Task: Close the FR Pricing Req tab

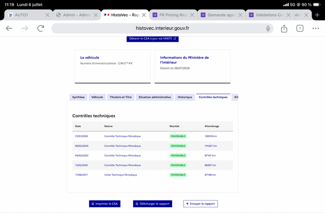Action: (192, 15)
